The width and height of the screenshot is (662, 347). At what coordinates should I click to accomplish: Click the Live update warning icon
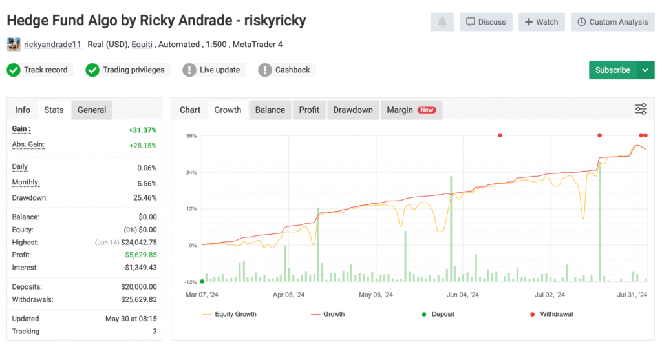click(189, 70)
